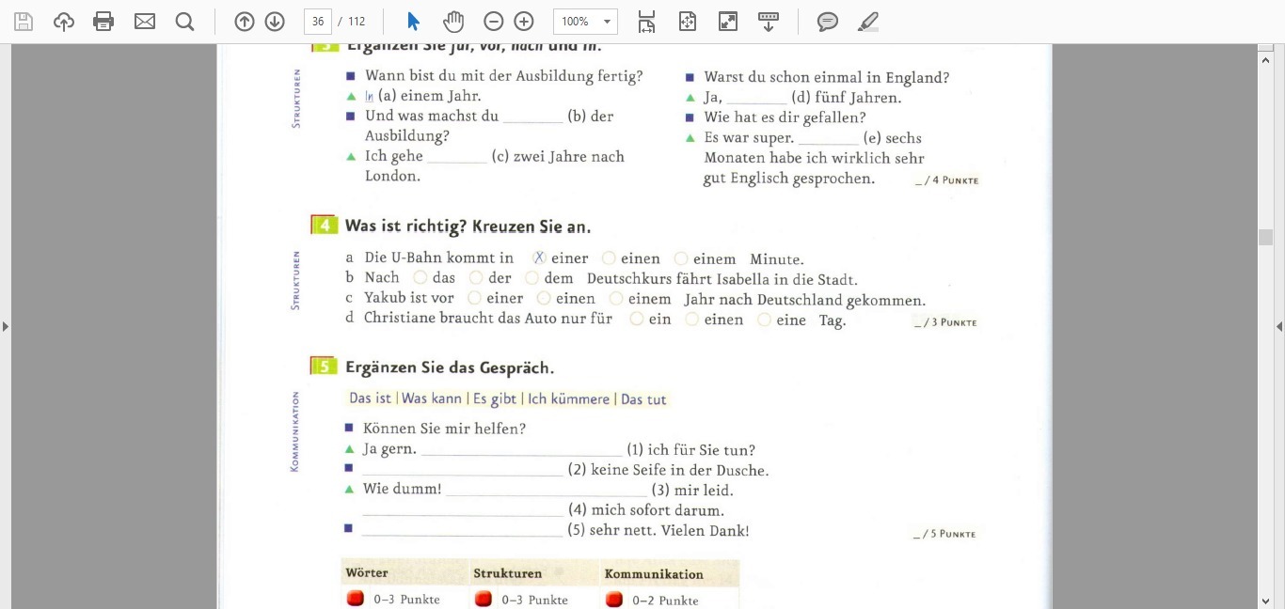Select 'einen' option in row a
The height and width of the screenshot is (609, 1285).
pyautogui.click(x=609, y=258)
